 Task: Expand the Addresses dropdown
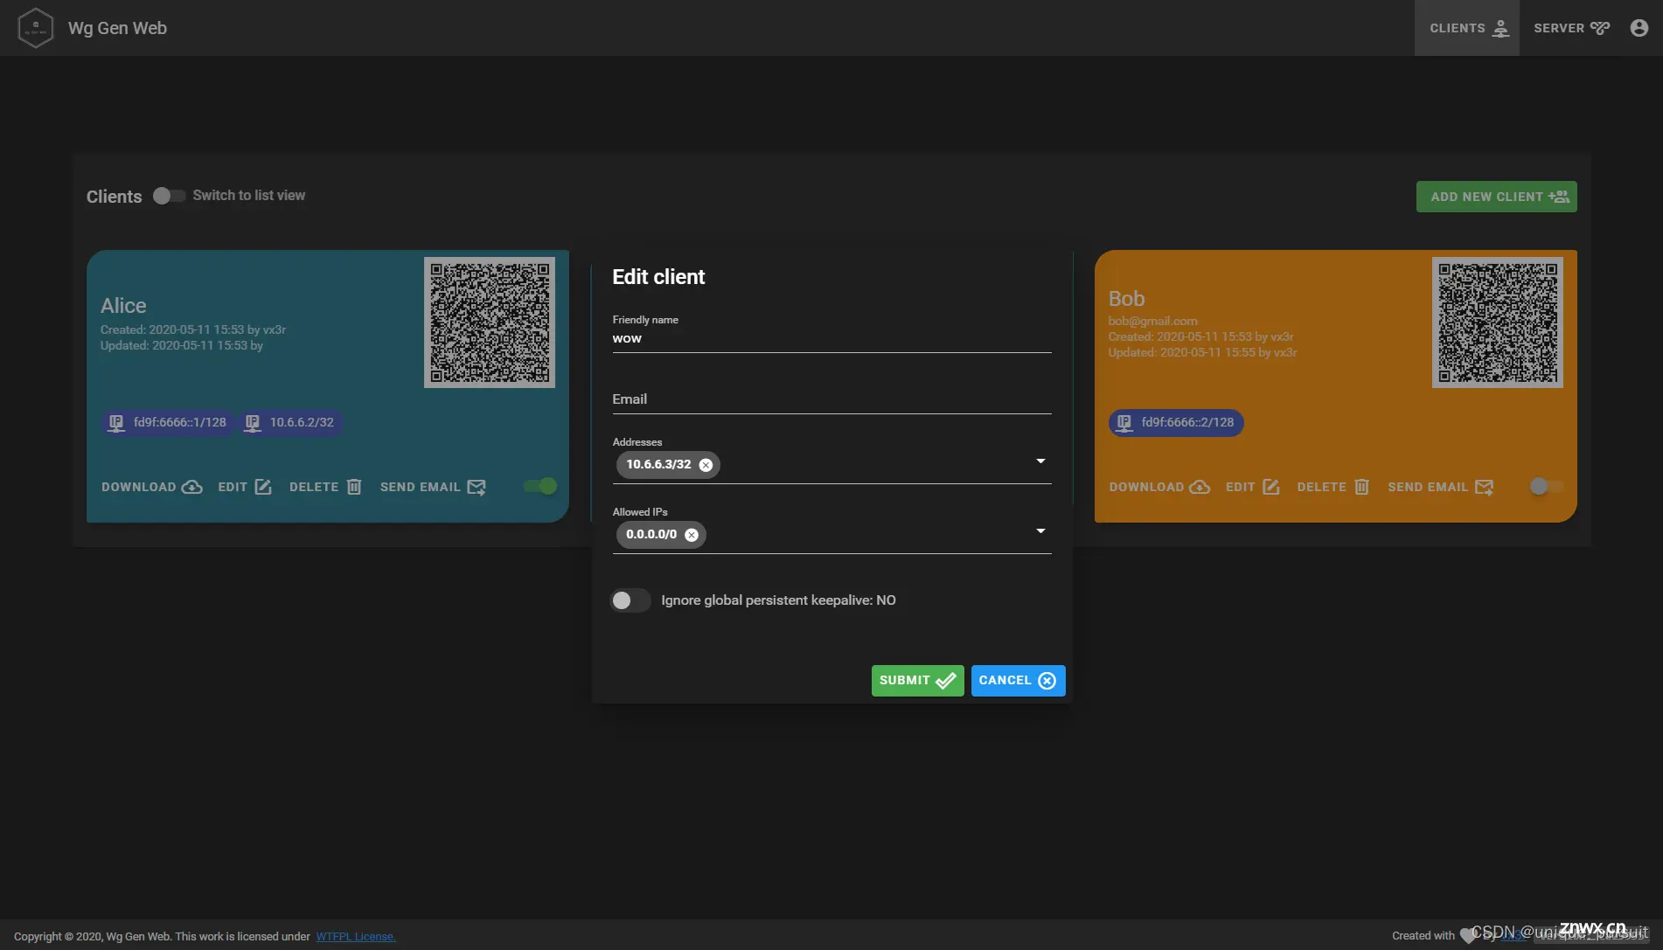click(x=1040, y=461)
